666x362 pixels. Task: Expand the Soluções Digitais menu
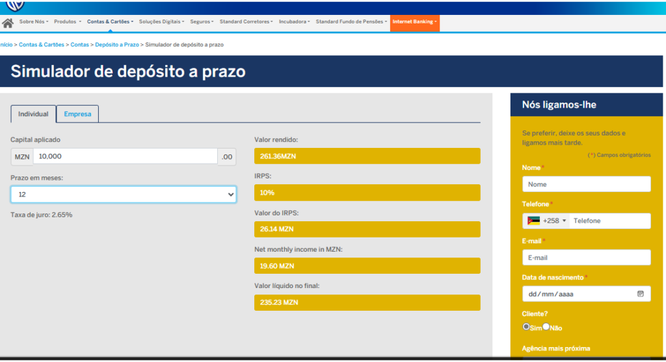coord(161,21)
